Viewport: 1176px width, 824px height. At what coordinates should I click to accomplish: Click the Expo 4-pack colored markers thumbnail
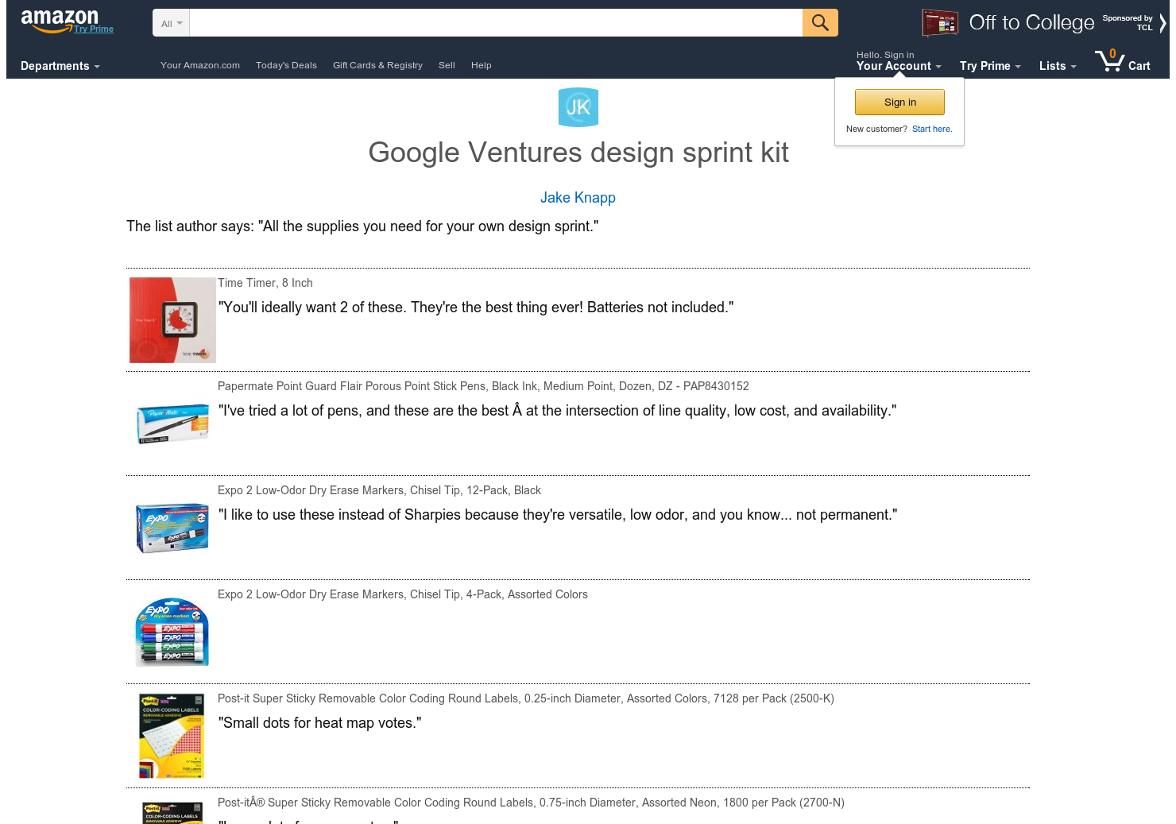172,632
